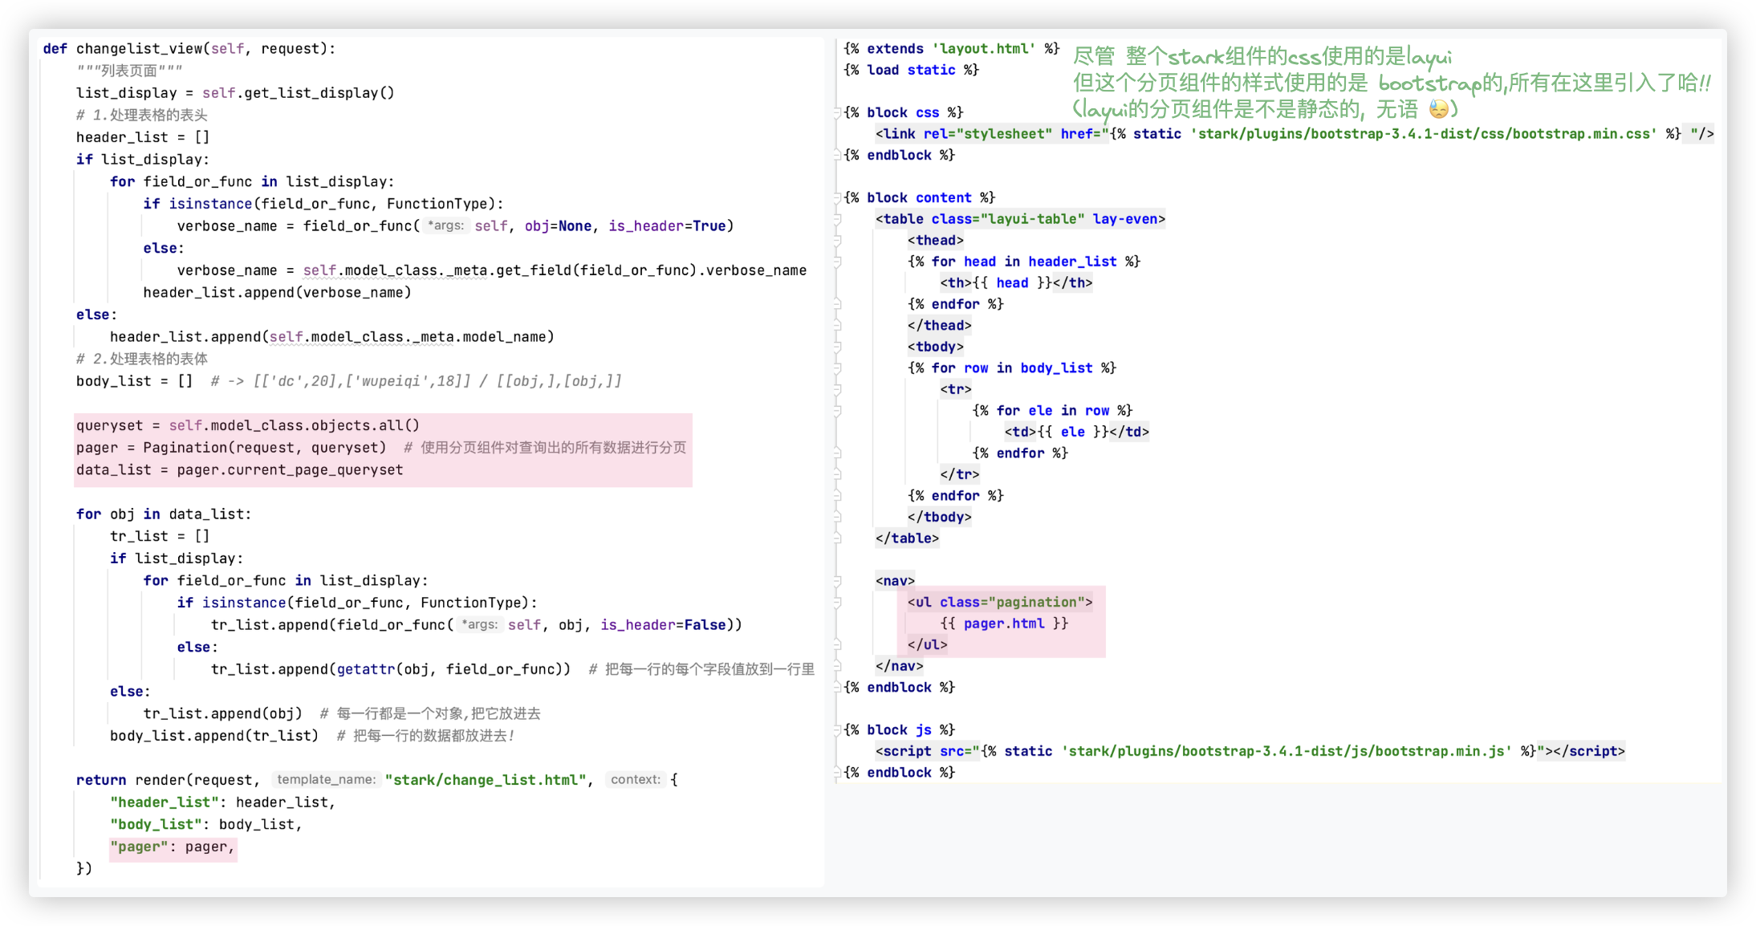Image resolution: width=1756 pixels, height=926 pixels.
Task: Collapse the 'block js' fold marker
Action: 837,730
